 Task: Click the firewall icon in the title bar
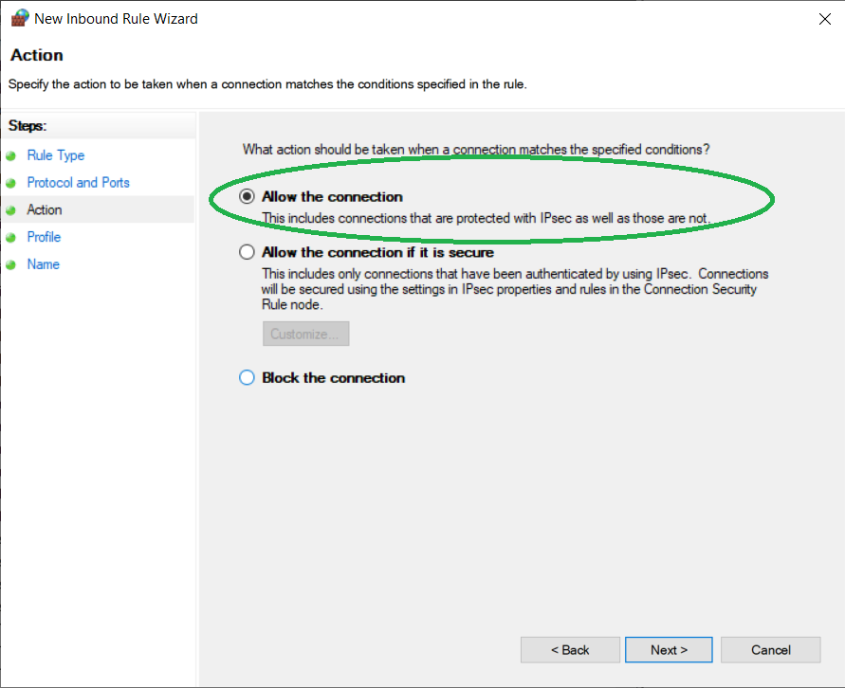pyautogui.click(x=19, y=18)
